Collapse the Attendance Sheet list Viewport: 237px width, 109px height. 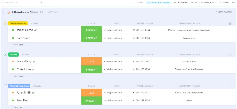[x=4, y=12]
